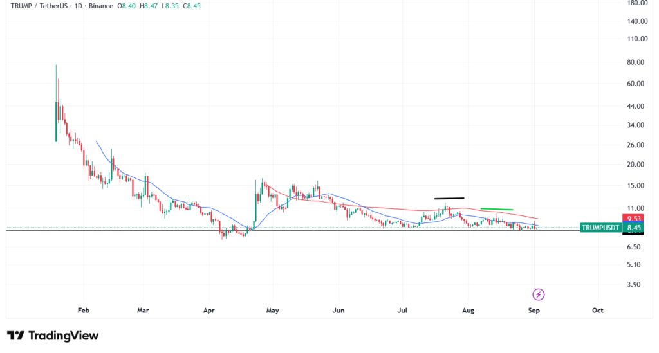Click the purple lightning bolt event icon
659x353 pixels.
point(539,294)
